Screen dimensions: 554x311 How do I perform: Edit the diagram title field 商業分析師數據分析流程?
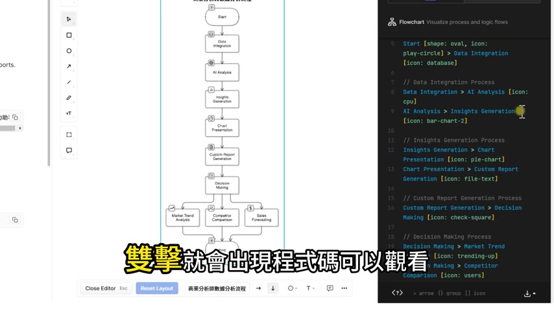tap(217, 288)
